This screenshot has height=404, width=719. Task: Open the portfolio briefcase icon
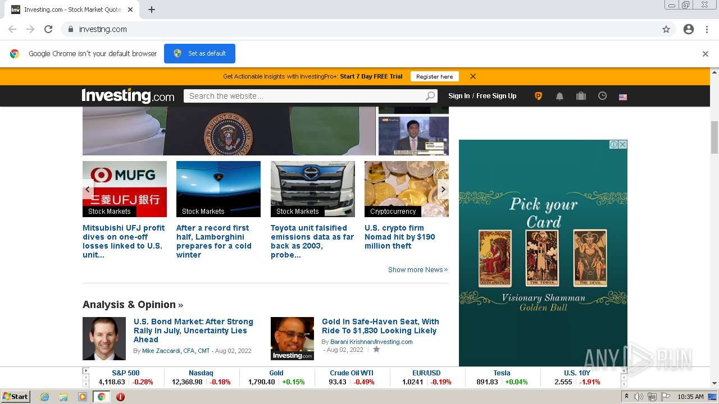click(581, 96)
